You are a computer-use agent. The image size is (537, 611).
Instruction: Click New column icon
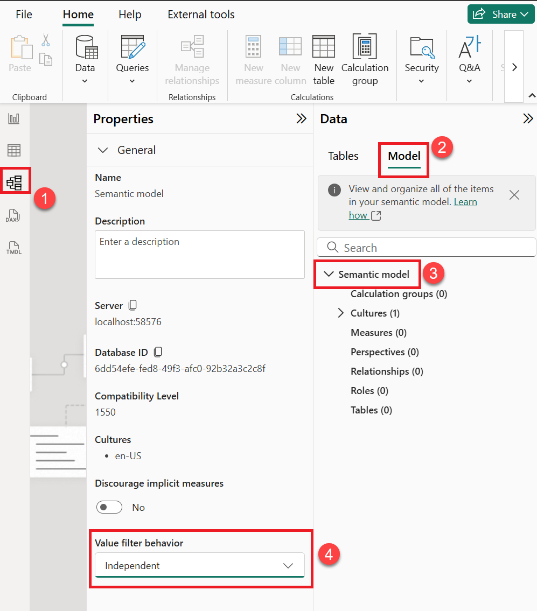290,46
